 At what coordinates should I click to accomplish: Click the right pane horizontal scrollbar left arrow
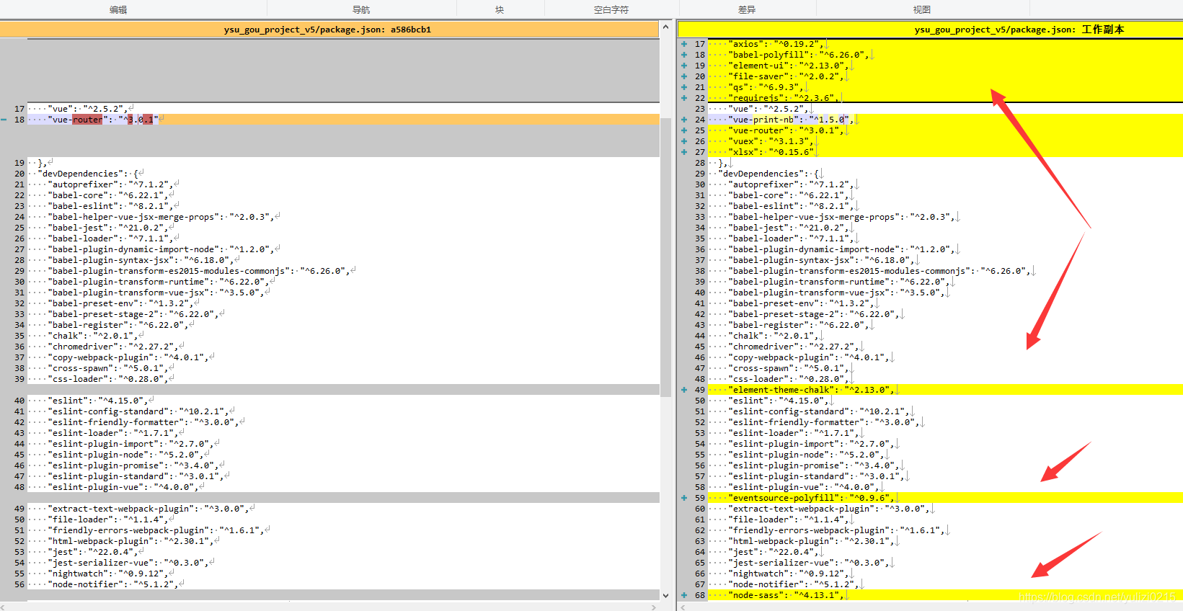coord(684,607)
